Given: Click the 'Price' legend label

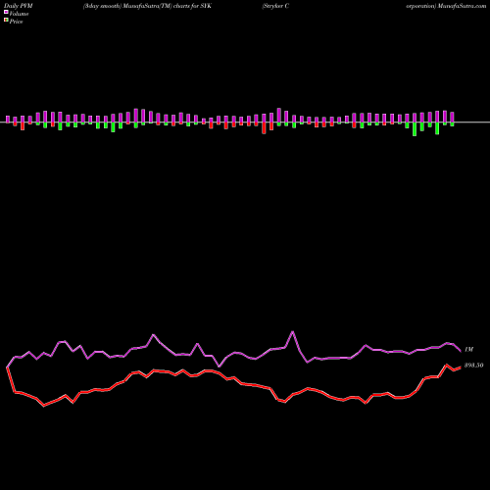Looking at the screenshot, I should (x=16, y=22).
